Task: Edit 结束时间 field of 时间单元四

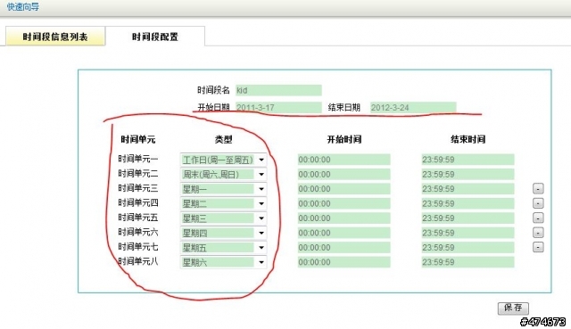Action: [x=468, y=203]
